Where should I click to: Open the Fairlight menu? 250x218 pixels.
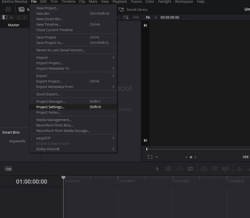tap(165, 2)
